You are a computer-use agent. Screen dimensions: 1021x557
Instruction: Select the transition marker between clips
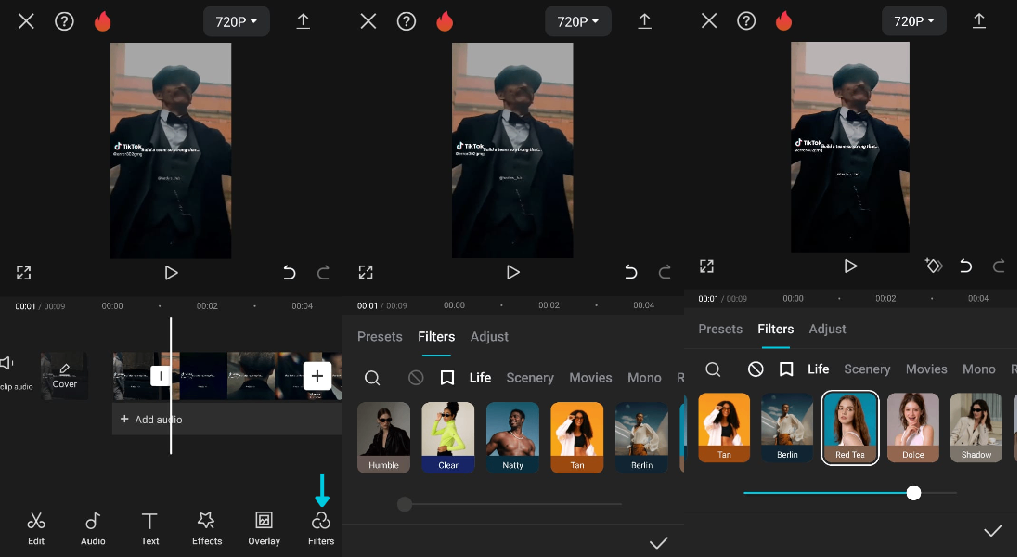(x=161, y=376)
